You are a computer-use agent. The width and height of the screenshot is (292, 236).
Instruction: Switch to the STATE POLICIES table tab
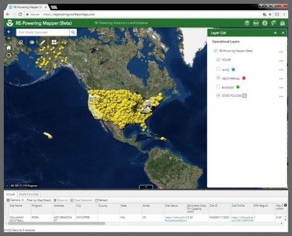(x=29, y=194)
